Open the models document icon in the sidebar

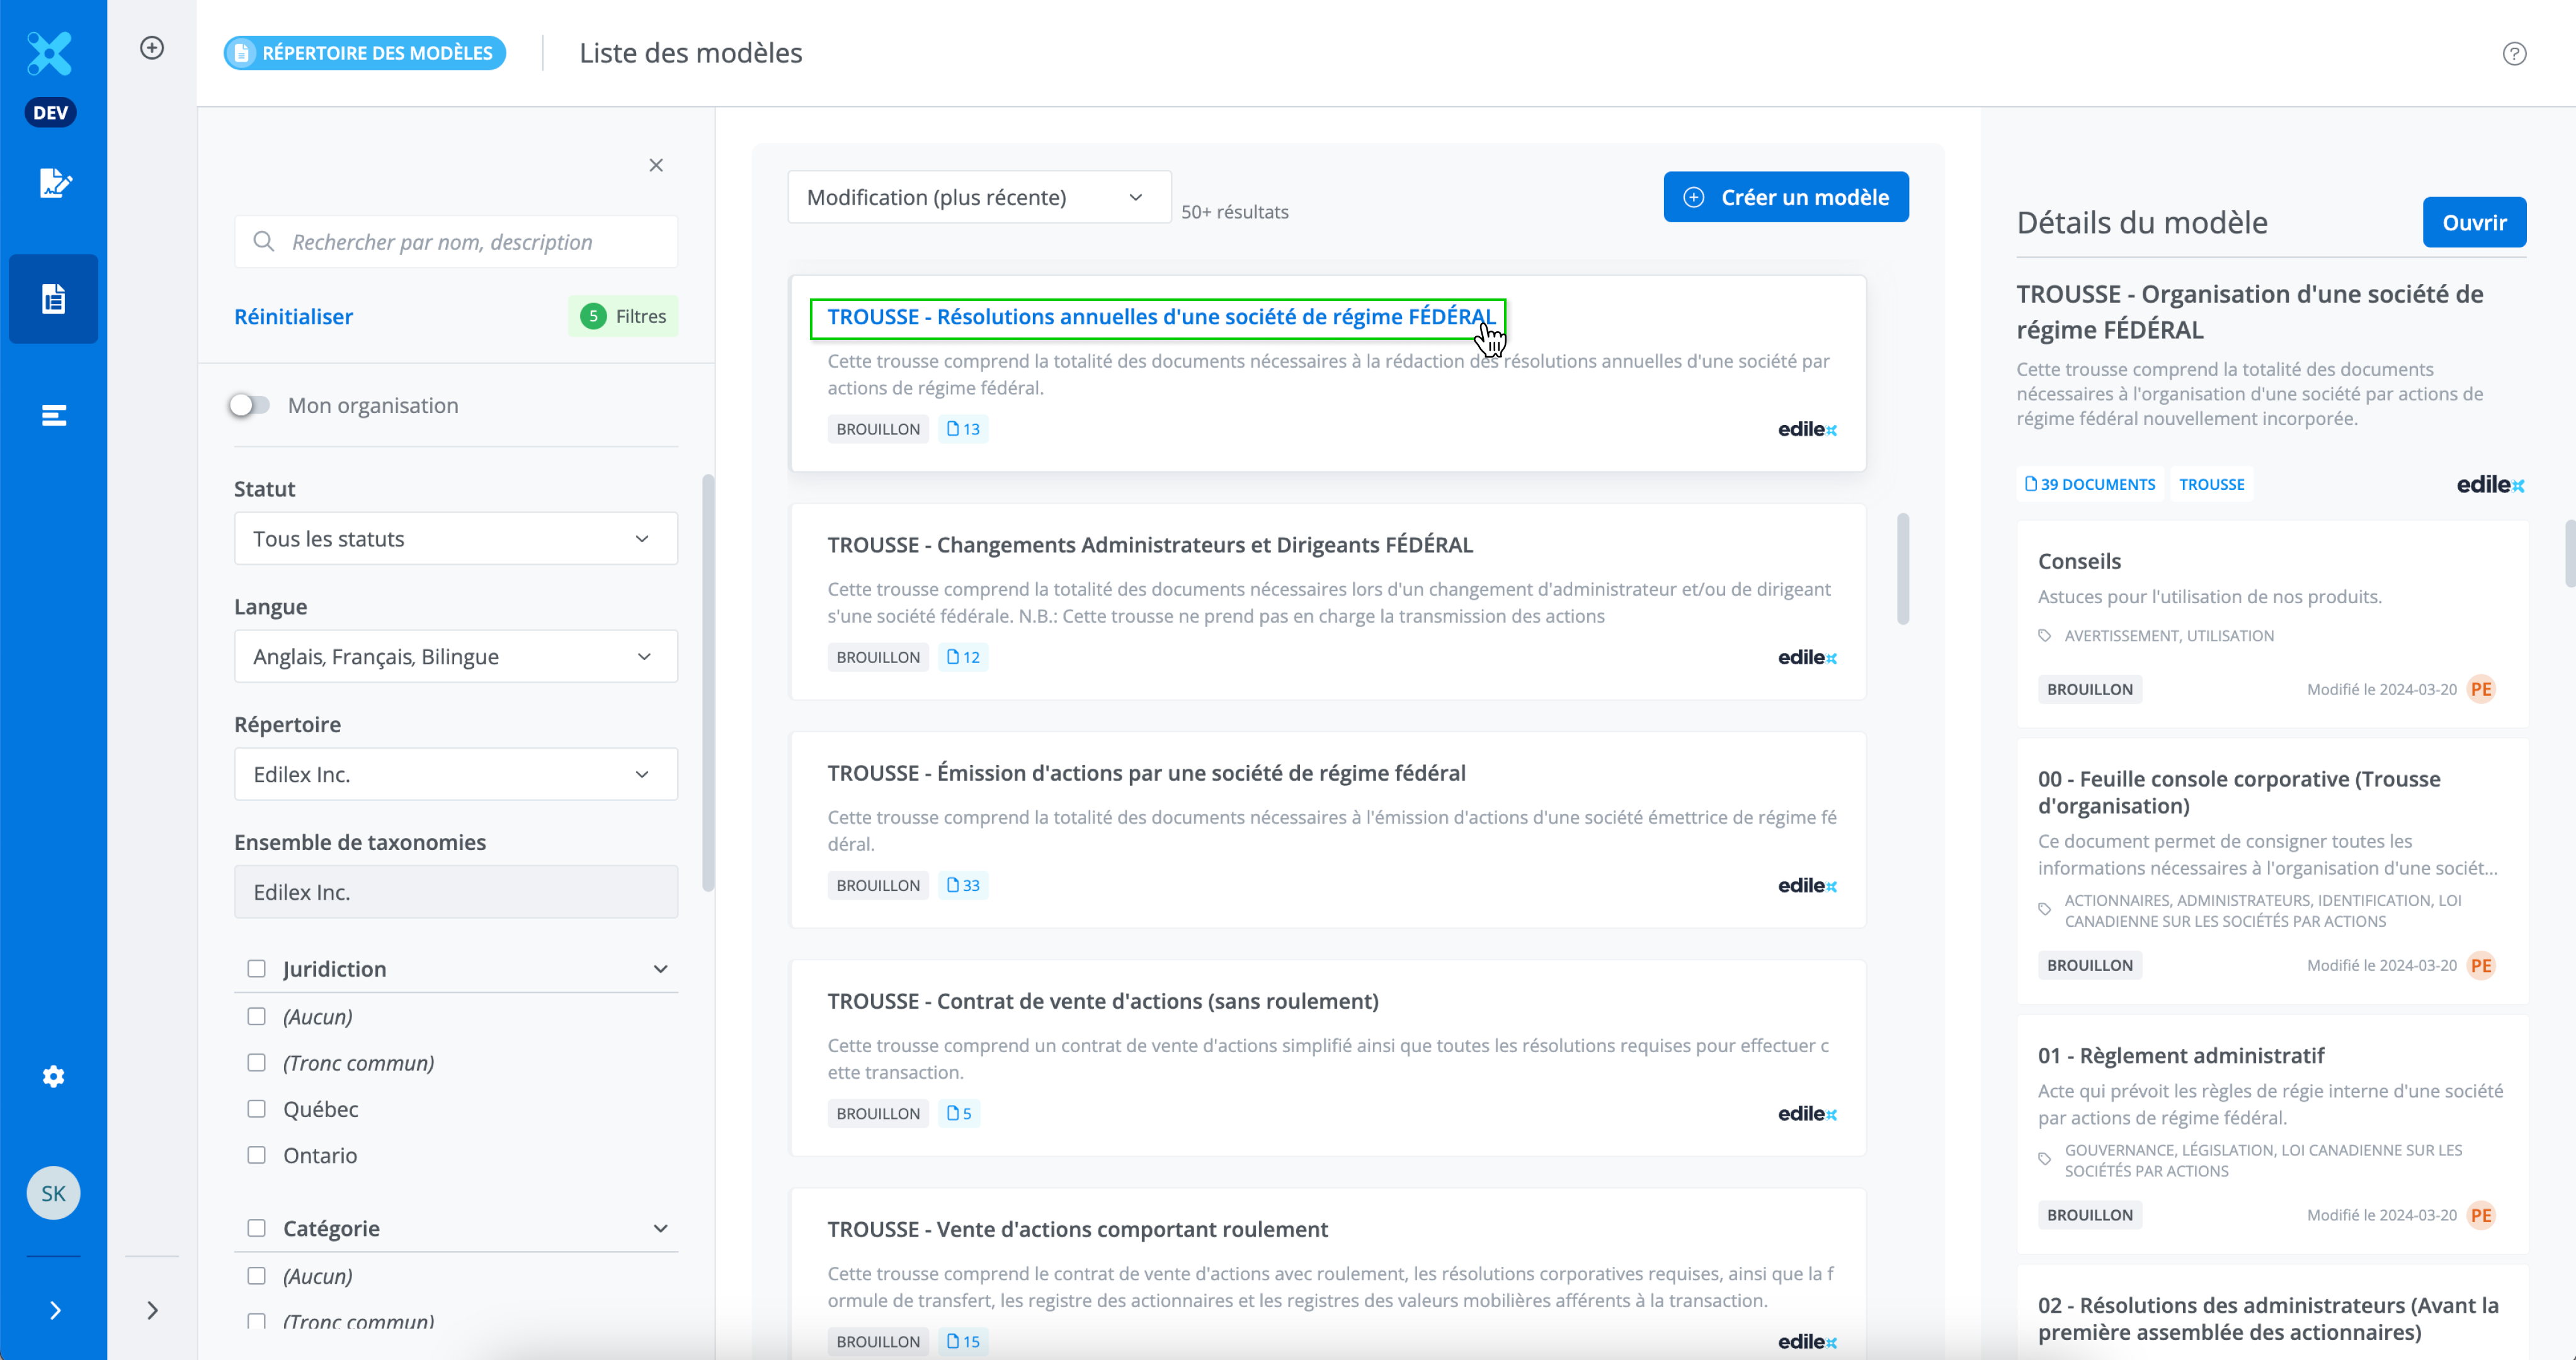[x=54, y=299]
